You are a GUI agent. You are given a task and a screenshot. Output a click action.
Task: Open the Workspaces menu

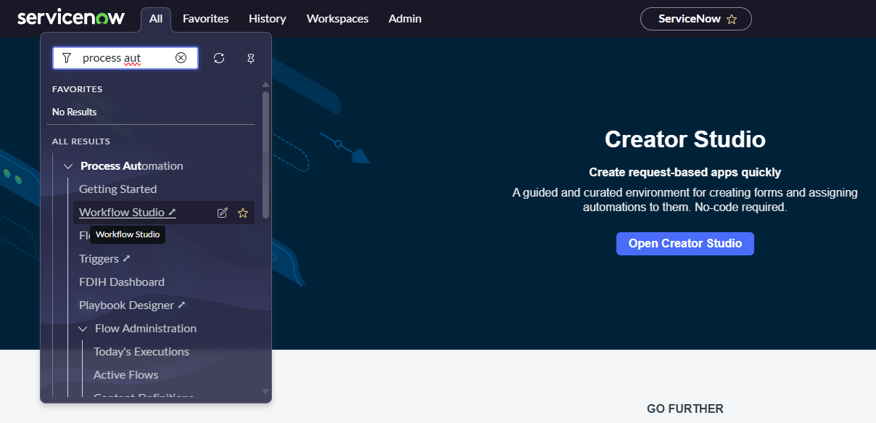(x=337, y=19)
